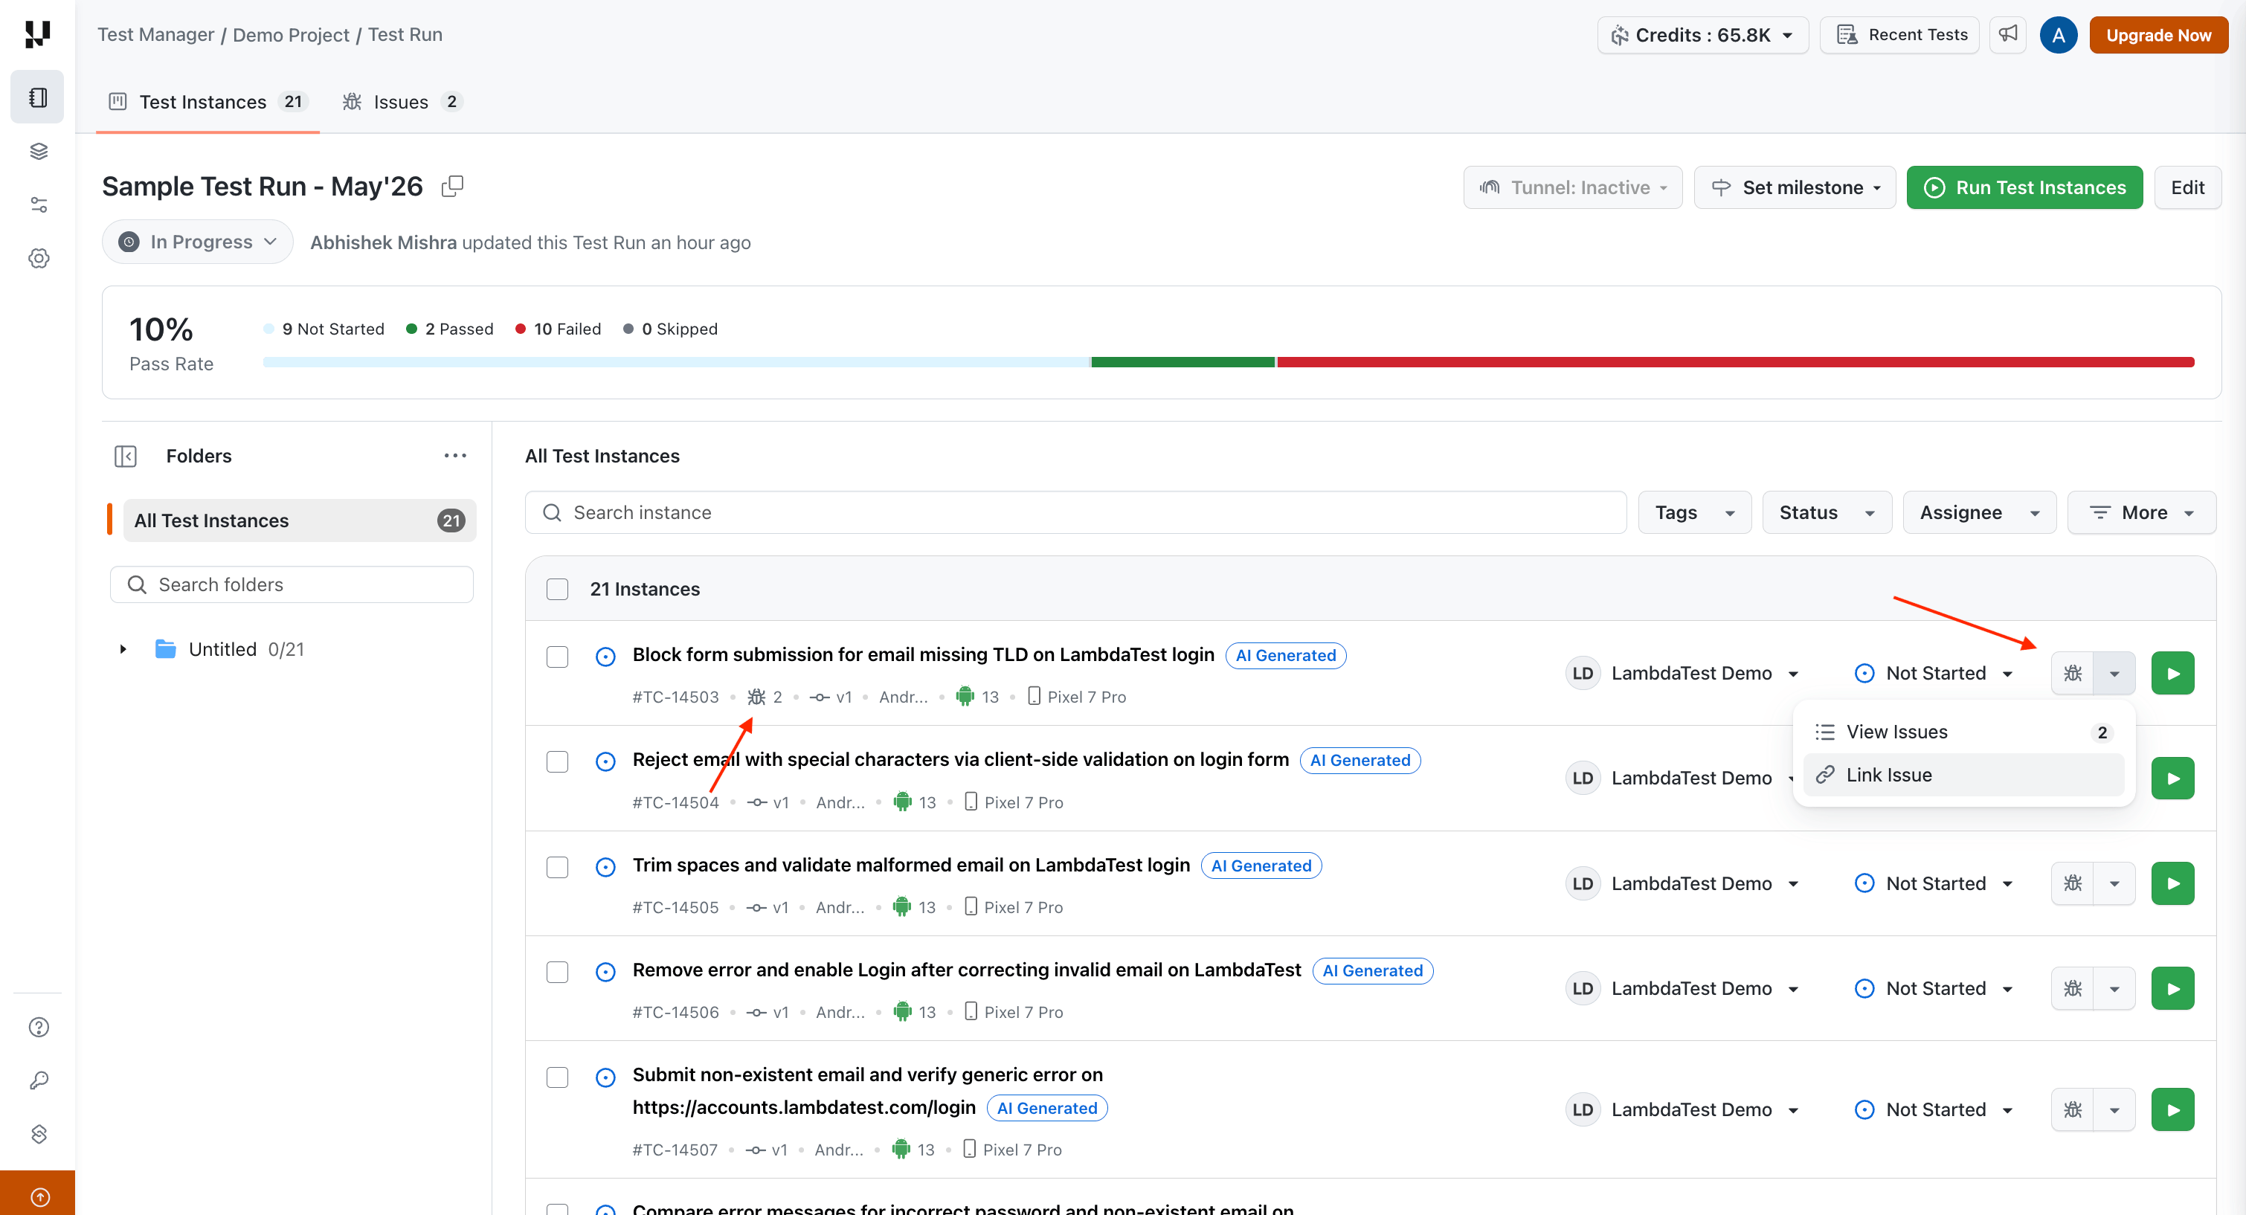The width and height of the screenshot is (2246, 1215).
Task: Open the Test Manager book icon in sidebar
Action: [x=37, y=97]
